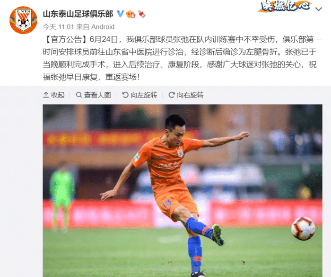Click the counterclockwise rotate icon
The image size is (331, 277).
(x=125, y=95)
